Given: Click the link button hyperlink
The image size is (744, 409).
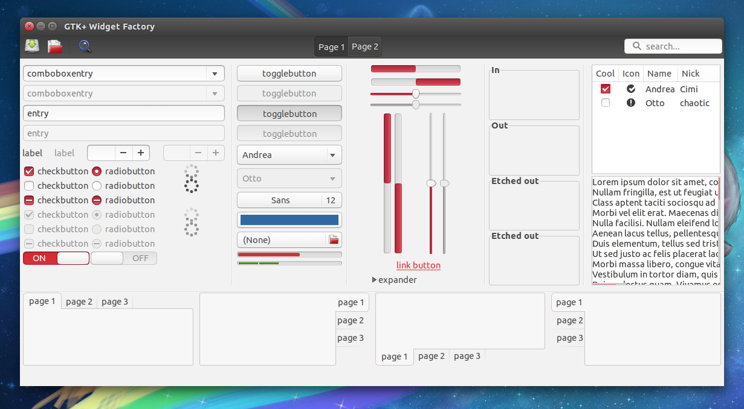Looking at the screenshot, I should [x=418, y=265].
